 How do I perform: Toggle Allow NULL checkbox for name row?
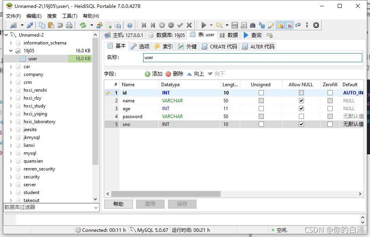coord(301,101)
